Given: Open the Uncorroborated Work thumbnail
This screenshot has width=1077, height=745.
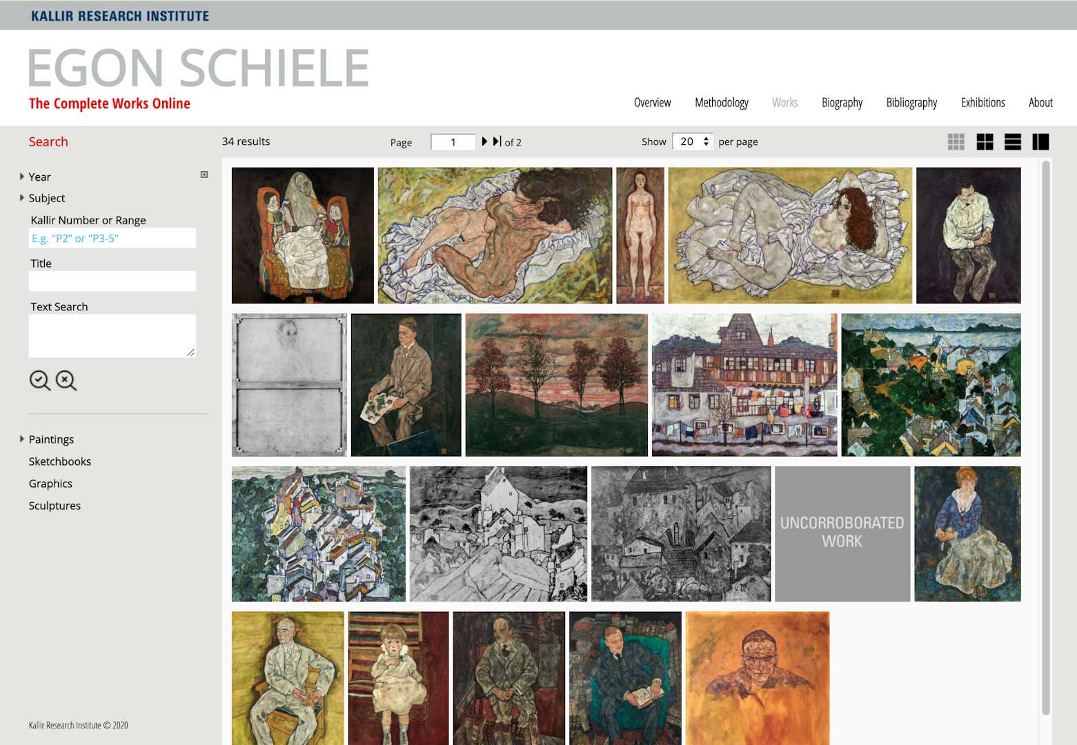Looking at the screenshot, I should (842, 534).
